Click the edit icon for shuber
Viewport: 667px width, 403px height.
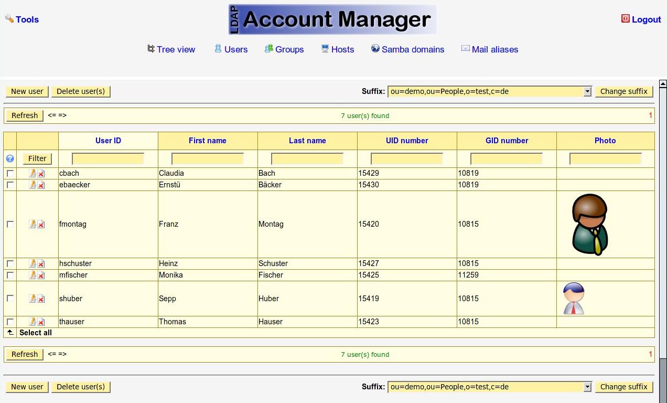(33, 299)
